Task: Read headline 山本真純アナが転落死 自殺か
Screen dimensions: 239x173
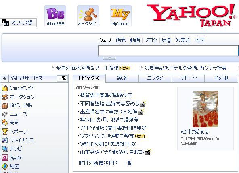Action: (112, 152)
